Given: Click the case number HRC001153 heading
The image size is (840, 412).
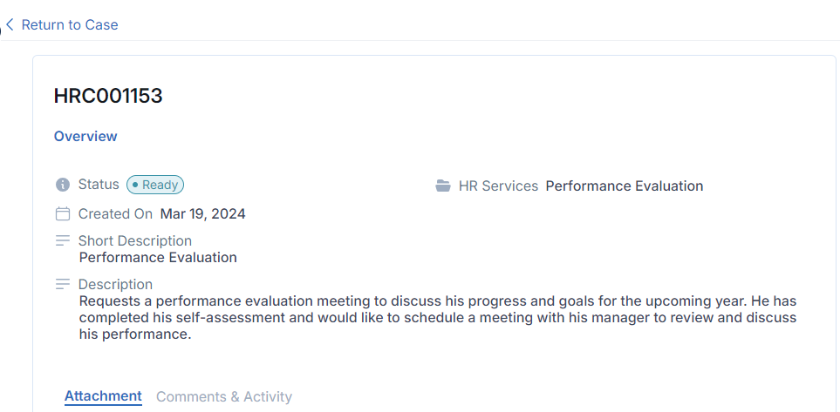Looking at the screenshot, I should click(x=108, y=96).
